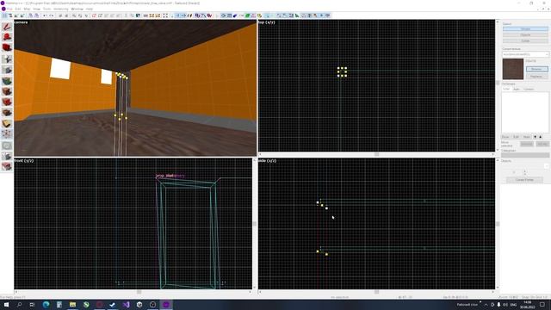Screen dimensions: 551x310
Task: Select the Apply Decals tool
Action: tap(7, 102)
